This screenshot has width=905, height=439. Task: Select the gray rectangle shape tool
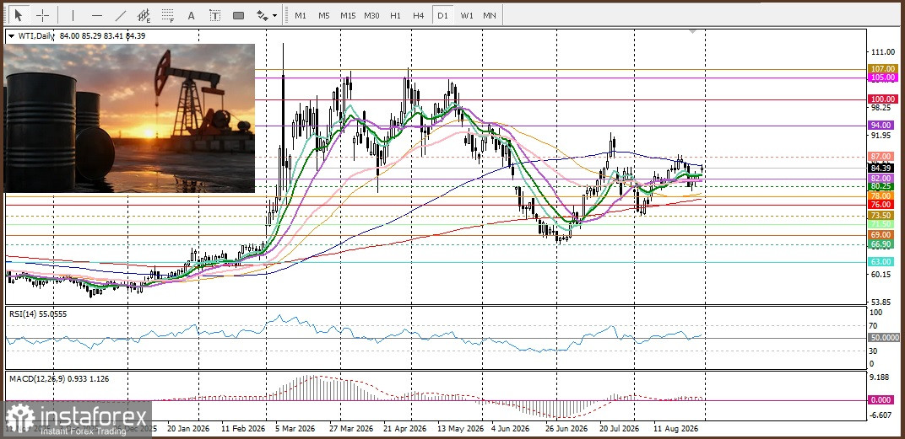click(238, 15)
